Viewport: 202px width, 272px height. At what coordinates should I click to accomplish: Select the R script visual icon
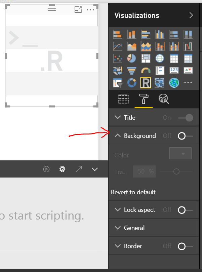(146, 83)
